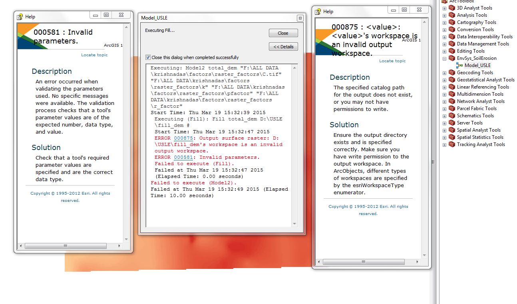Click the Copyright Esri text in 000581 Help window

click(x=70, y=197)
